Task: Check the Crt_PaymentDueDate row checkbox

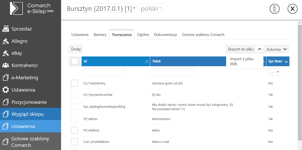Action: click(x=74, y=95)
